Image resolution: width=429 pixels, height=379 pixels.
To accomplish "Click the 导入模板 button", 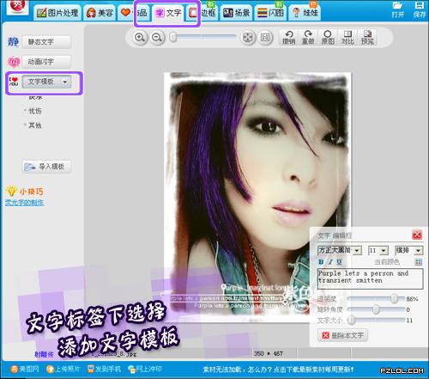I will 46,167.
